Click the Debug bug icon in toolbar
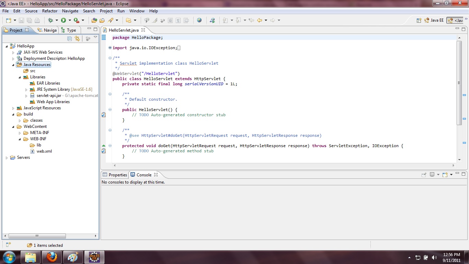469x264 pixels. [x=50, y=20]
